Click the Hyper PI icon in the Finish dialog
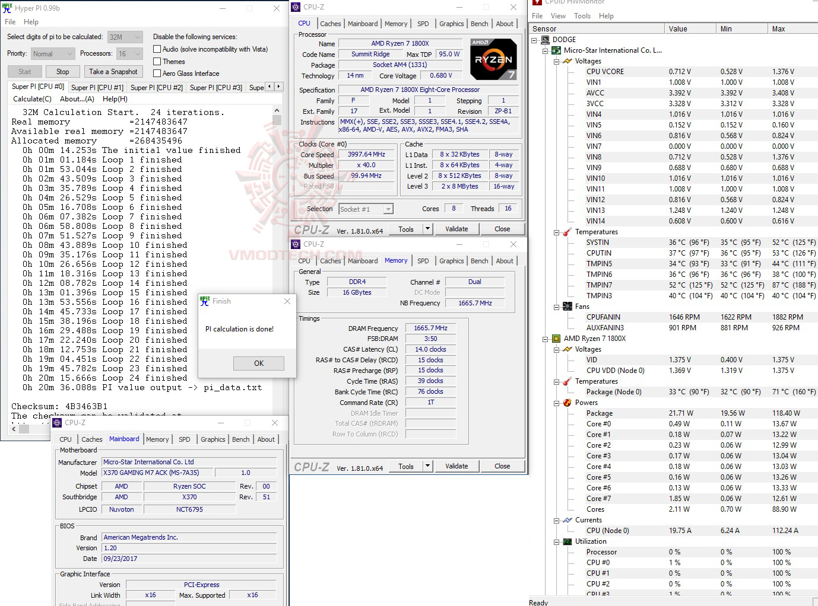This screenshot has width=818, height=606. click(204, 301)
